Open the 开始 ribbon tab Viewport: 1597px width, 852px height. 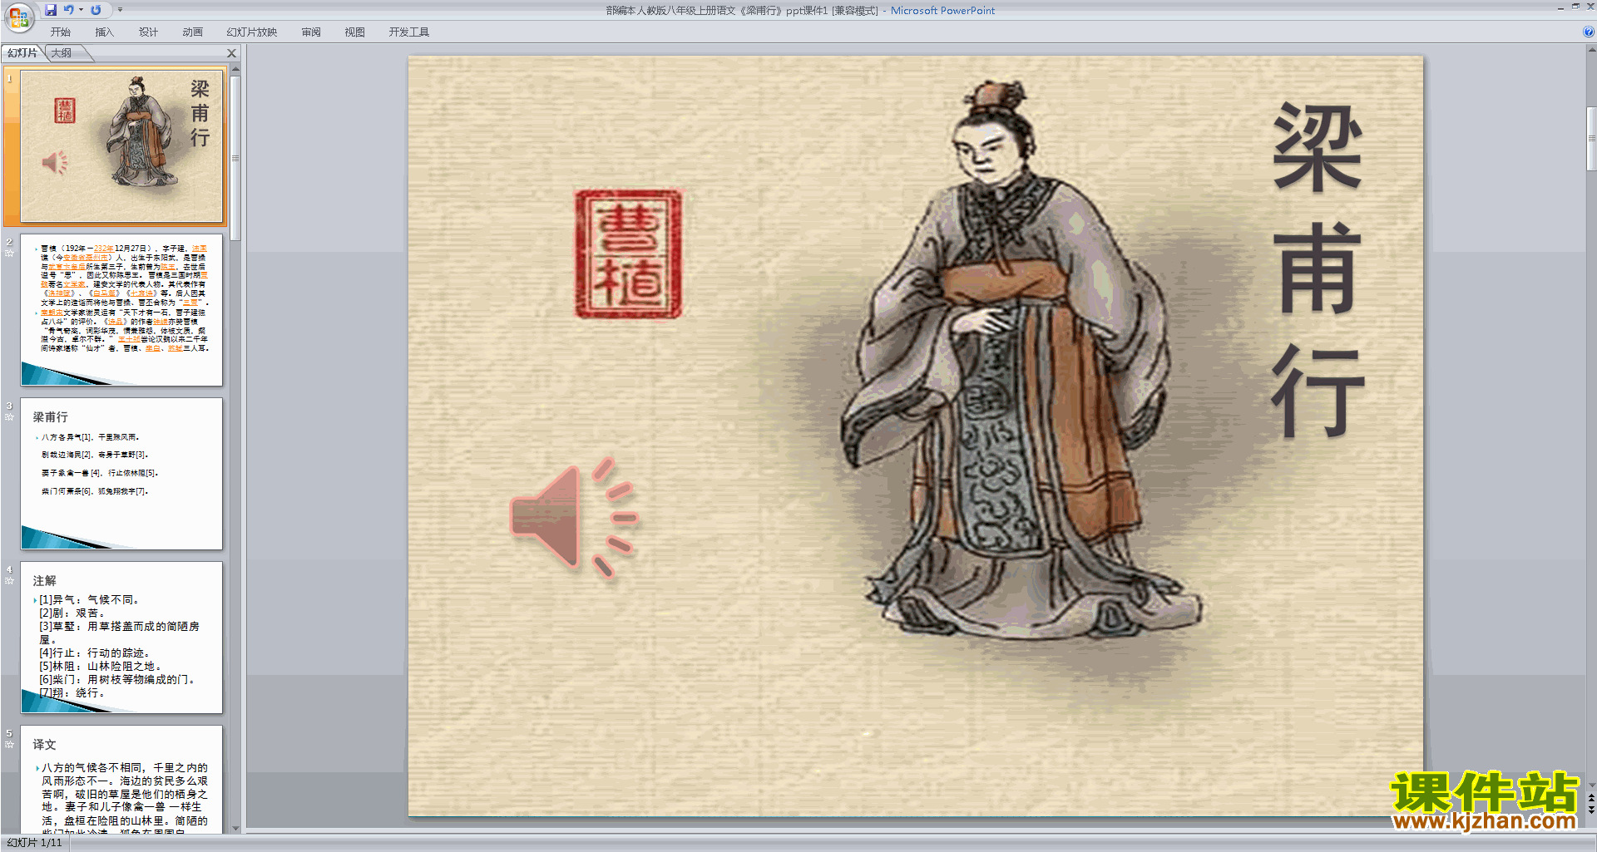[60, 32]
